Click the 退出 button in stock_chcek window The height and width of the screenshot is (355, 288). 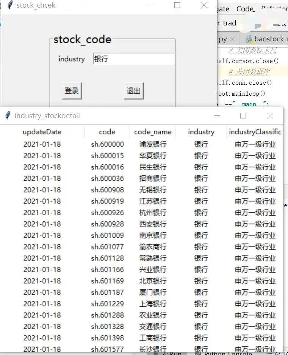click(133, 91)
